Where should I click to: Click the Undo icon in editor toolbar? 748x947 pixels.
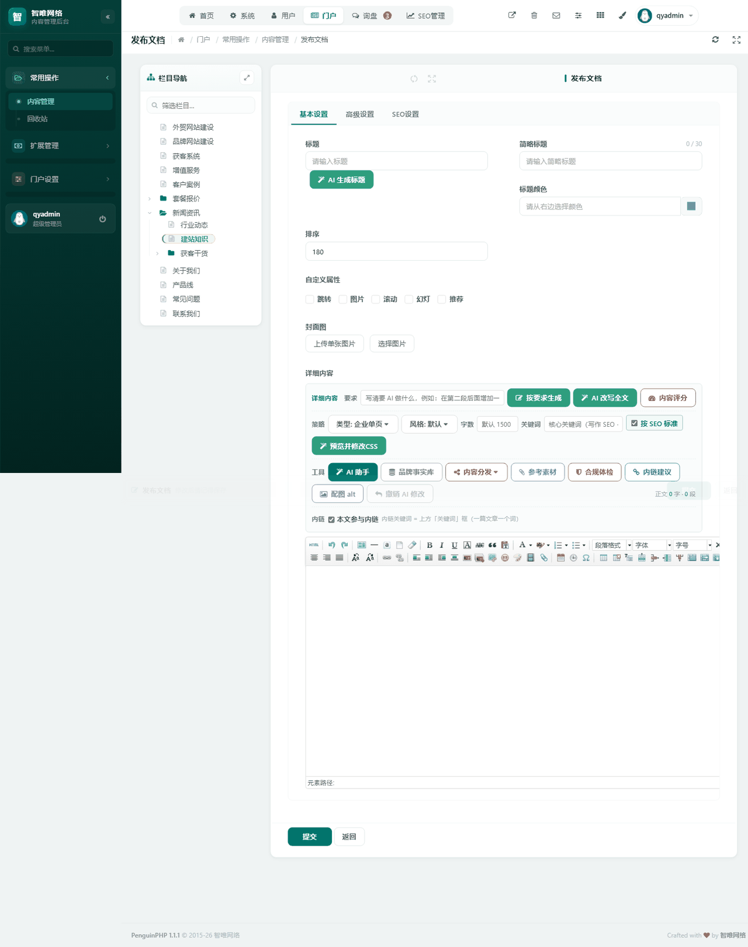click(331, 545)
